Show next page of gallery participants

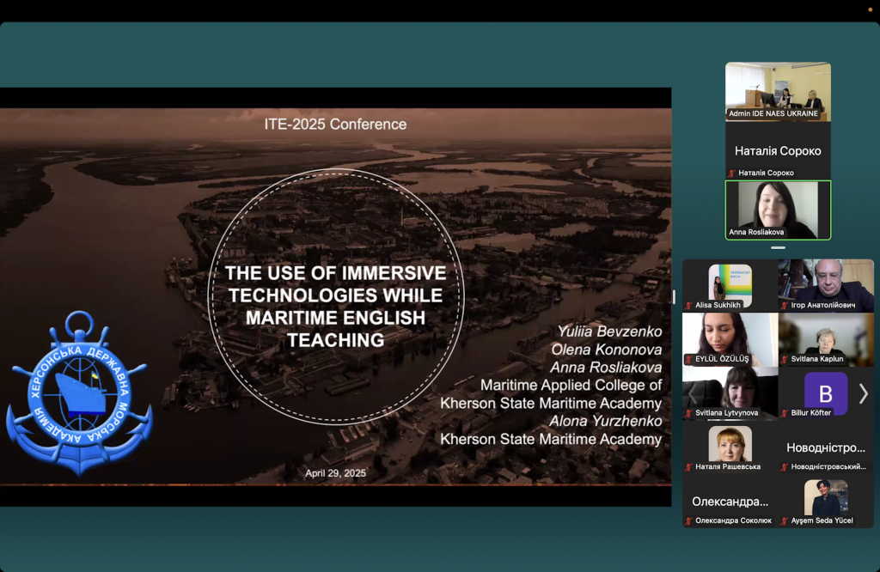(x=863, y=393)
